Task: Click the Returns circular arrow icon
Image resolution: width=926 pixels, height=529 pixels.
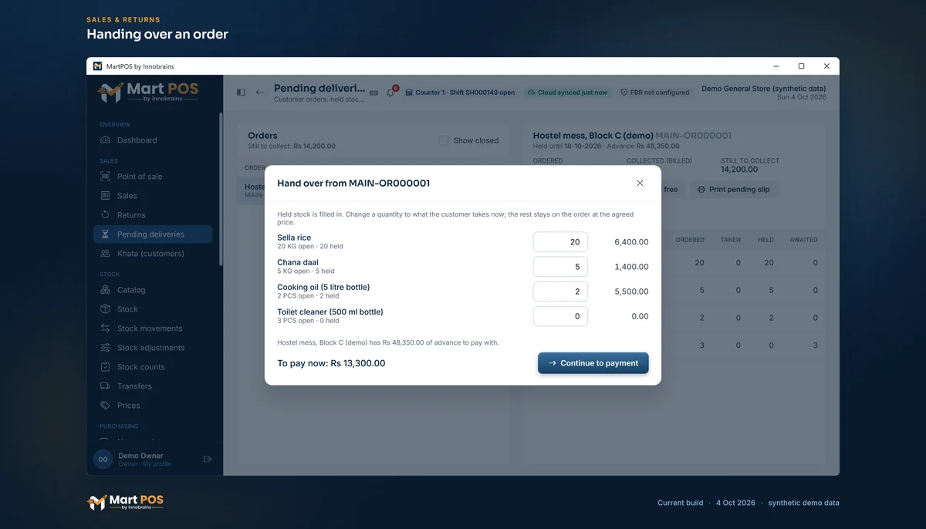Action: click(105, 215)
